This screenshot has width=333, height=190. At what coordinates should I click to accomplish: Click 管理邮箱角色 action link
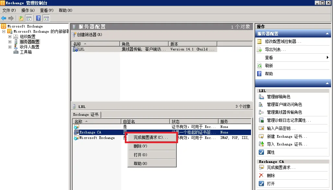coord(279,97)
